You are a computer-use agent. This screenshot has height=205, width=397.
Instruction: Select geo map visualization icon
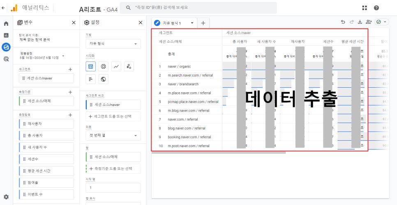coord(103,79)
